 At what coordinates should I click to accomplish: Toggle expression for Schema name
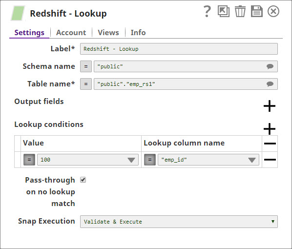pos(86,66)
